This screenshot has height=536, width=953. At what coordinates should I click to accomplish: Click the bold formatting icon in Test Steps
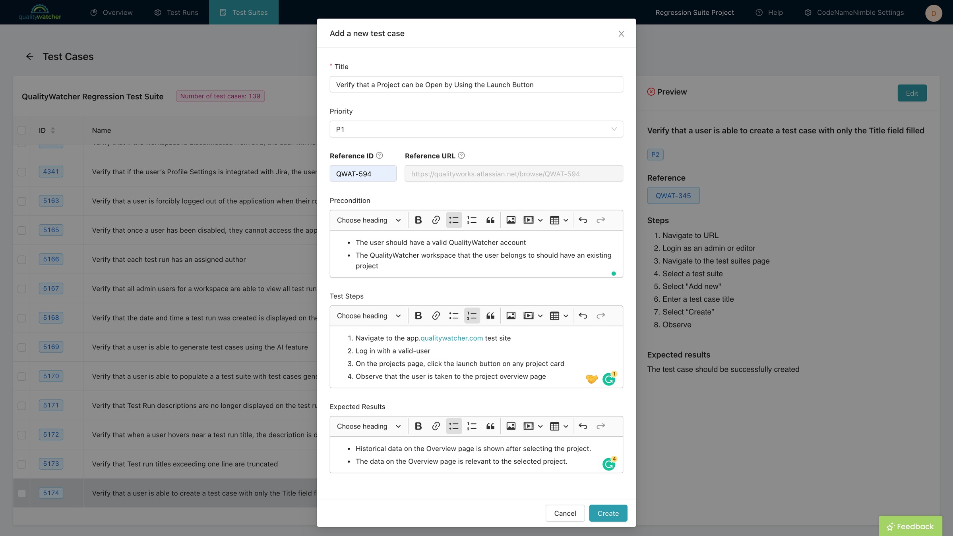click(x=418, y=316)
